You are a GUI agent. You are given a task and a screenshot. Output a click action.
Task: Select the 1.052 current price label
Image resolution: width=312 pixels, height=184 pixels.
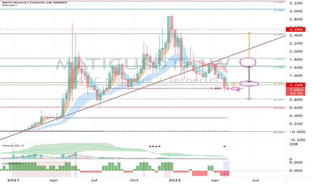pyautogui.click(x=296, y=90)
